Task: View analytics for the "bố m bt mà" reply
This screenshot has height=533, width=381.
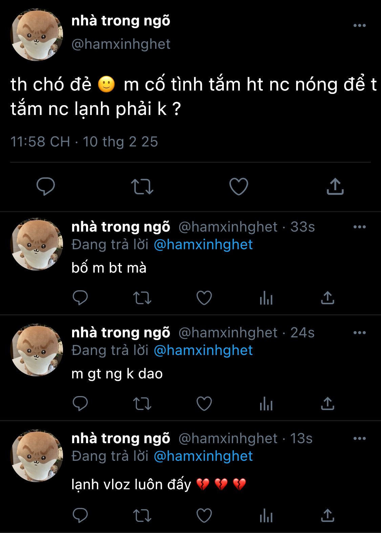Action: coord(266,298)
